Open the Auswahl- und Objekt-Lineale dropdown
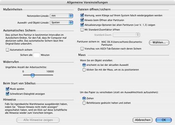 [x=62, y=23]
